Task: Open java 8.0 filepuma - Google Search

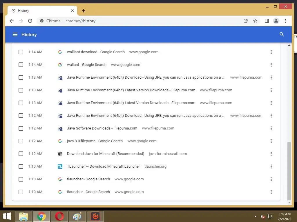Action: (95, 141)
